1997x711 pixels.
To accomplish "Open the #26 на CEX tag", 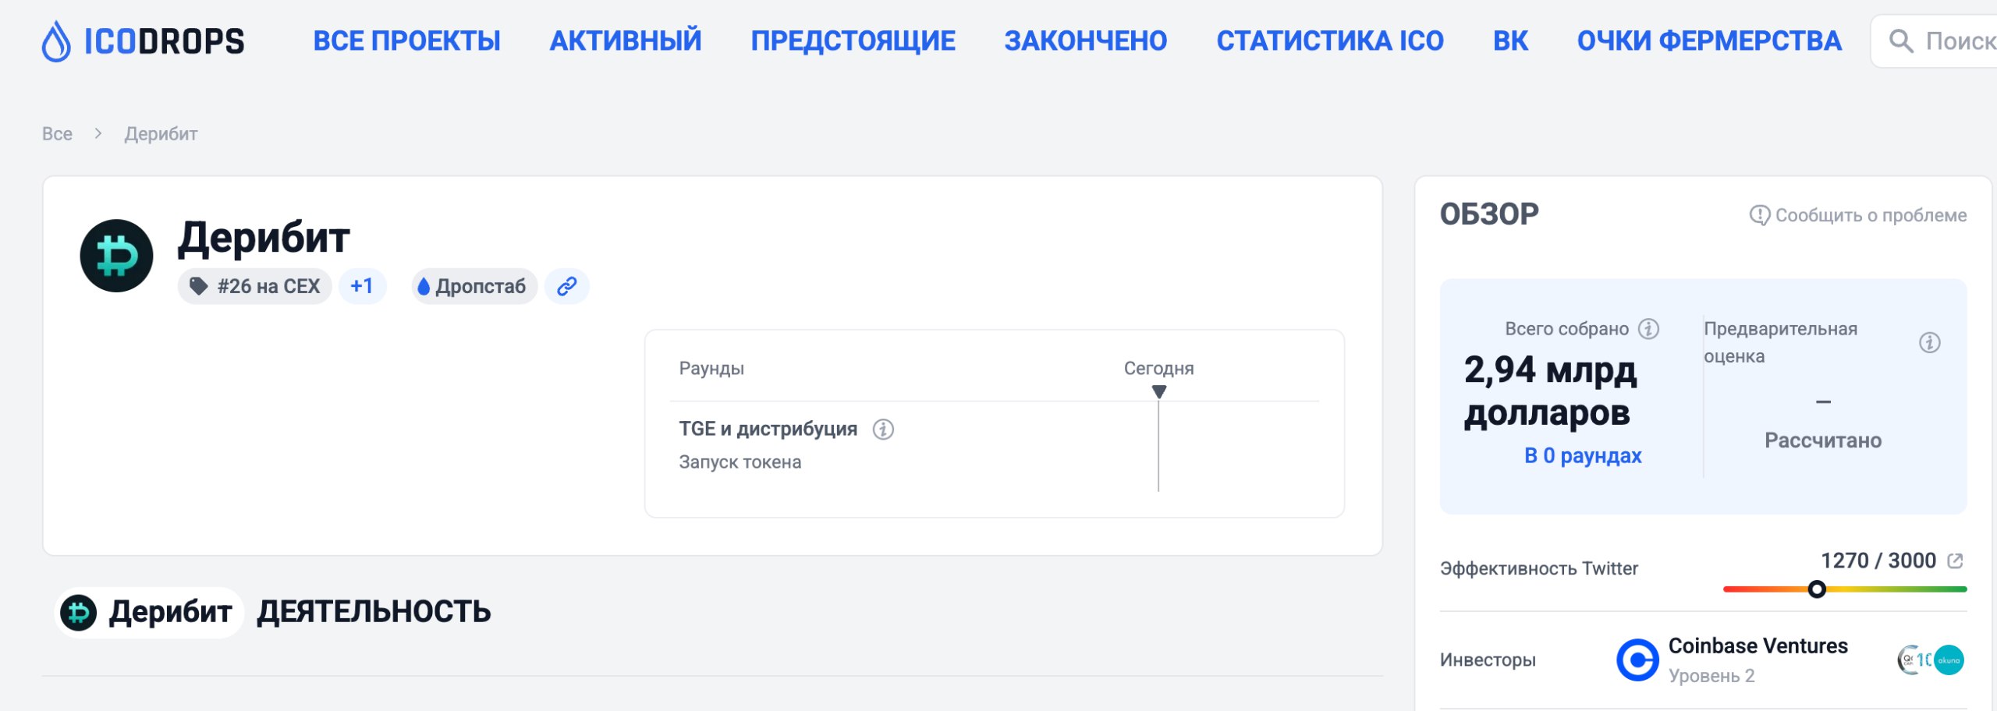I will tap(255, 286).
